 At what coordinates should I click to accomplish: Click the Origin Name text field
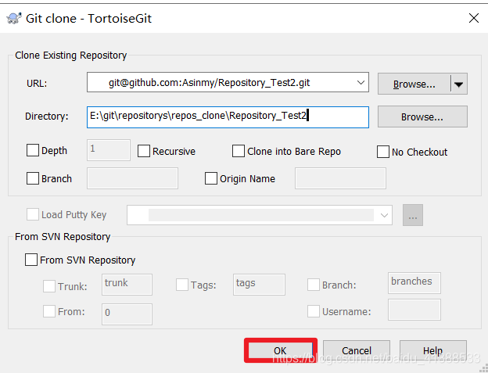pyautogui.click(x=340, y=178)
